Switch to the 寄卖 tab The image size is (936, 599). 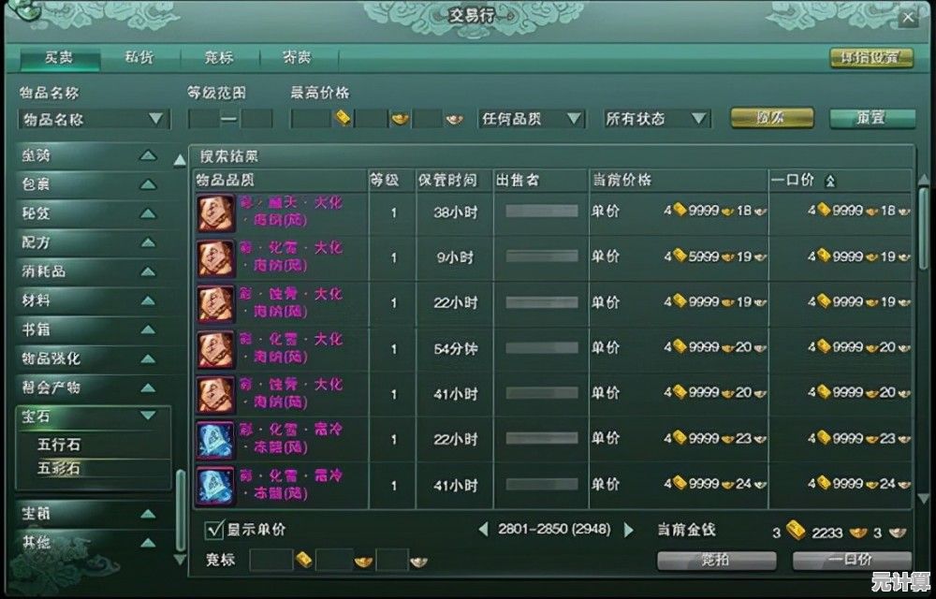[298, 58]
